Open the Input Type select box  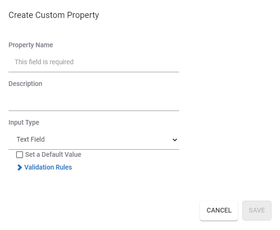(x=94, y=139)
